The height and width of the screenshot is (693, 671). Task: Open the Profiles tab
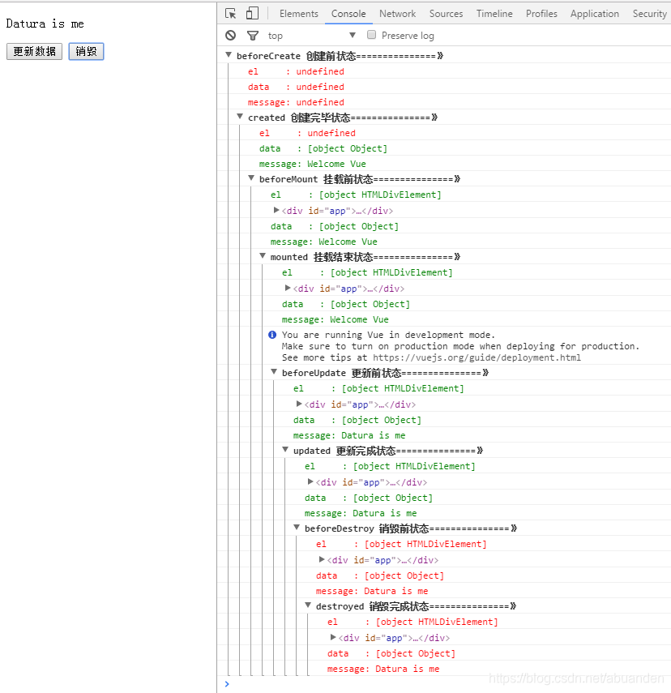click(541, 14)
